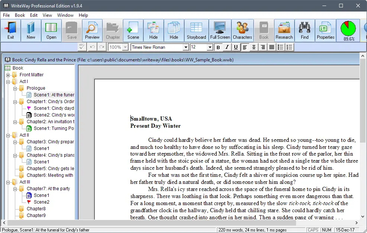Open the Times New Roman font dropdown
This screenshot has height=233, width=367.
click(186, 47)
